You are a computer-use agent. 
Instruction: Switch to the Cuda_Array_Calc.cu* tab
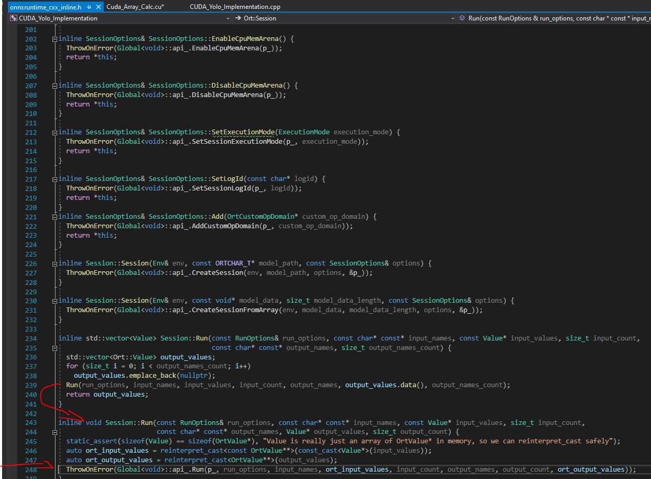click(135, 7)
